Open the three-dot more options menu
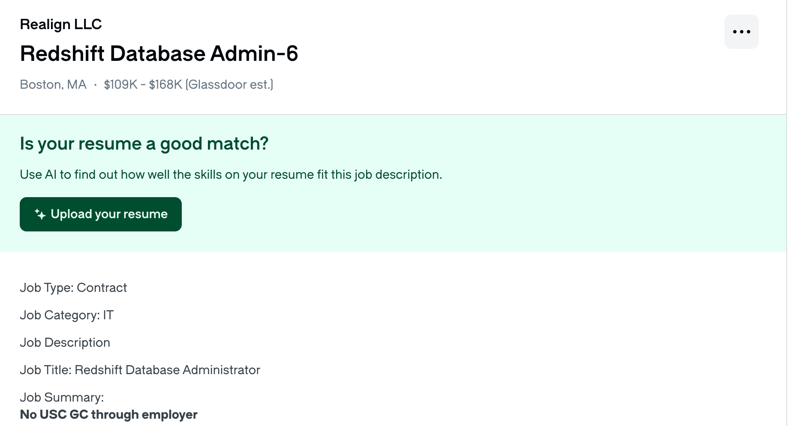This screenshot has height=426, width=788. click(x=741, y=32)
